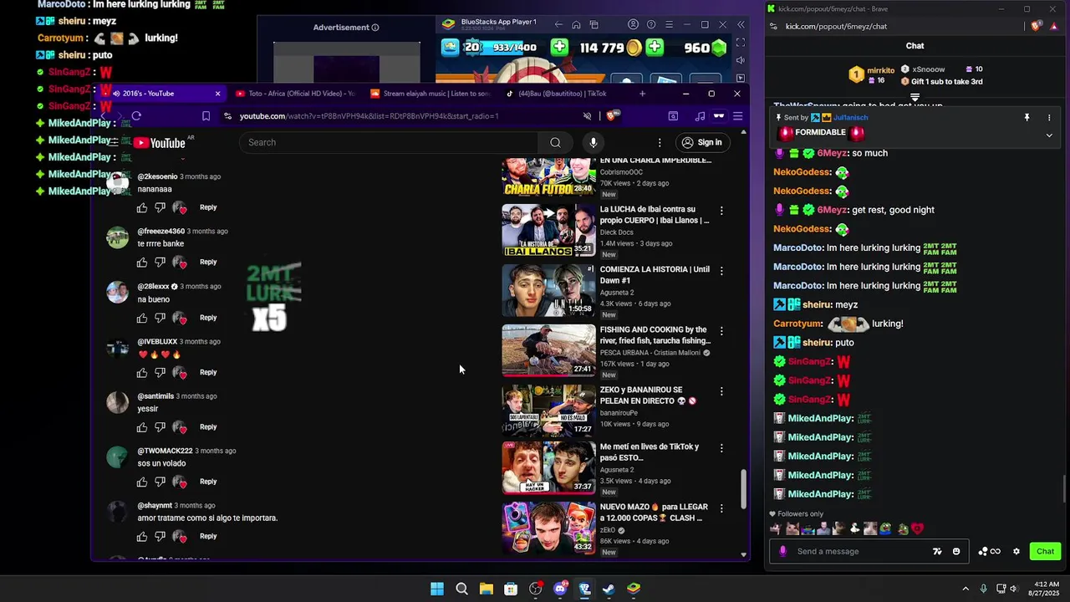This screenshot has width=1070, height=602.
Task: Open a new browser tab
Action: [x=642, y=94]
